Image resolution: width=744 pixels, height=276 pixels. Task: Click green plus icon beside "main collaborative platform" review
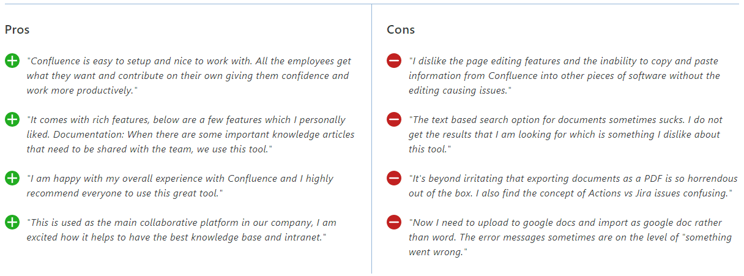point(12,222)
